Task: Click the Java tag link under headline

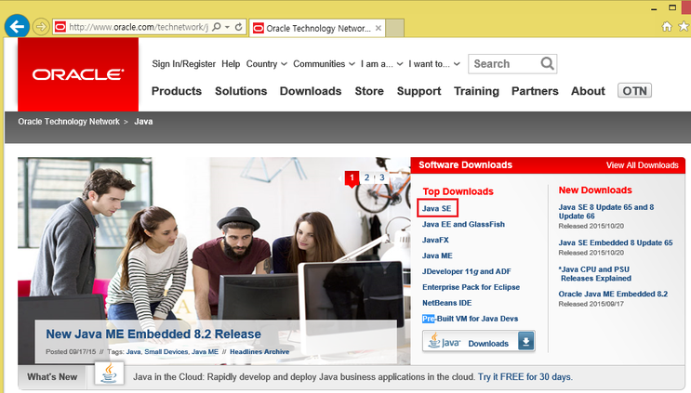Action: pyautogui.click(x=134, y=352)
